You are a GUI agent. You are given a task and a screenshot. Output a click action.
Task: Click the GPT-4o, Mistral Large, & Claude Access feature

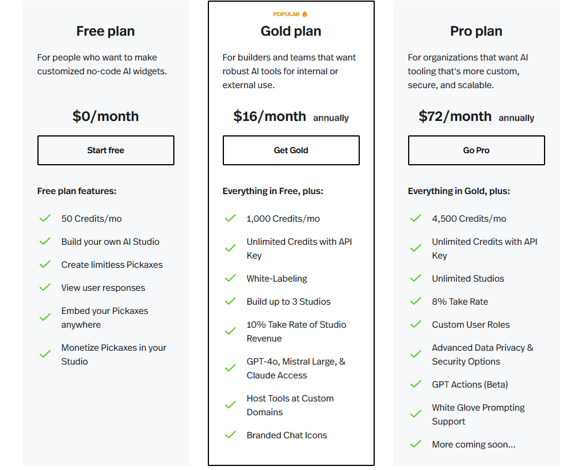point(296,368)
